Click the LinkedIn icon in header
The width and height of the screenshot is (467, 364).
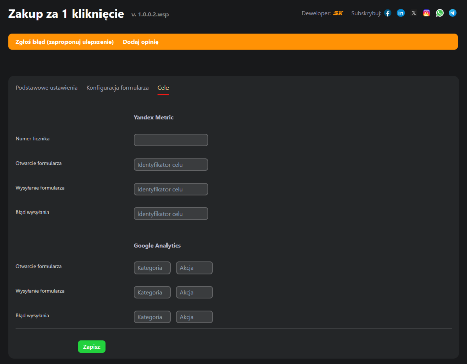(401, 13)
